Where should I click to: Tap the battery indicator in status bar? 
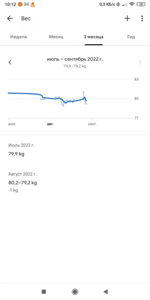tap(141, 4)
